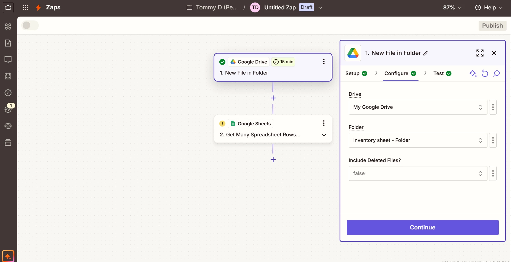Open the assets icon in the sidebar
Viewport: 511px width, 262px height.
tap(8, 27)
